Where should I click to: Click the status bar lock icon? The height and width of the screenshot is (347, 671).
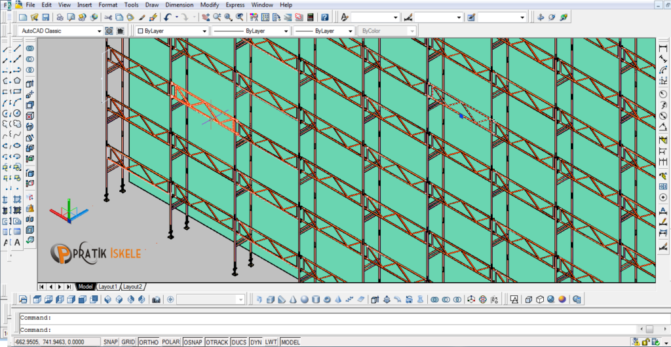647,342
